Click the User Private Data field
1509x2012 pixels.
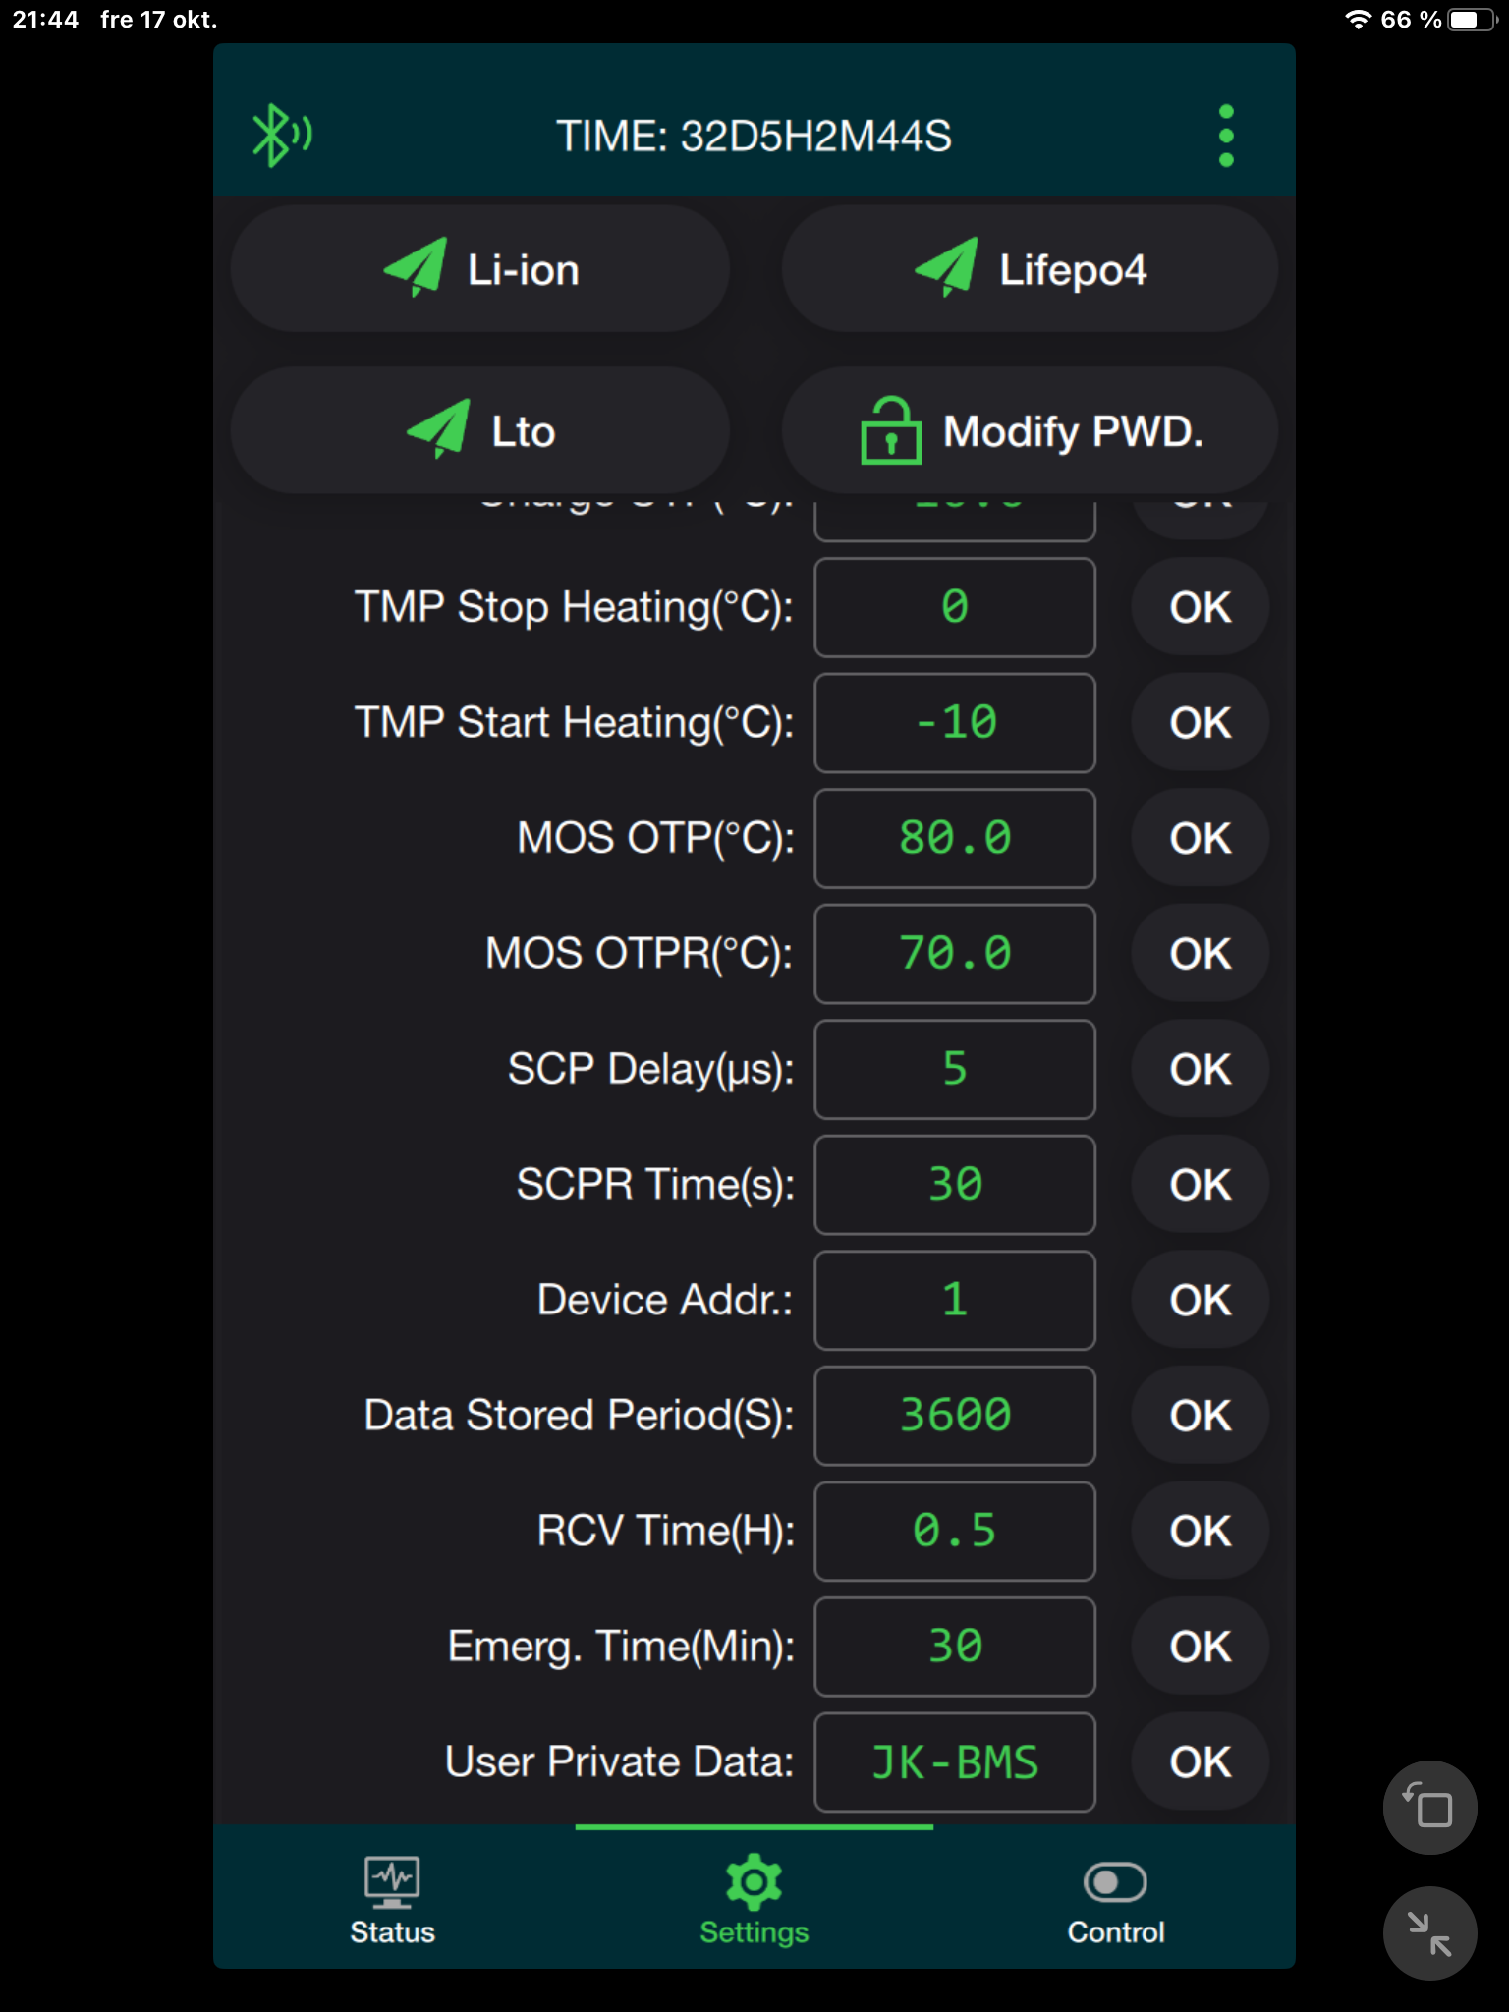point(954,1761)
